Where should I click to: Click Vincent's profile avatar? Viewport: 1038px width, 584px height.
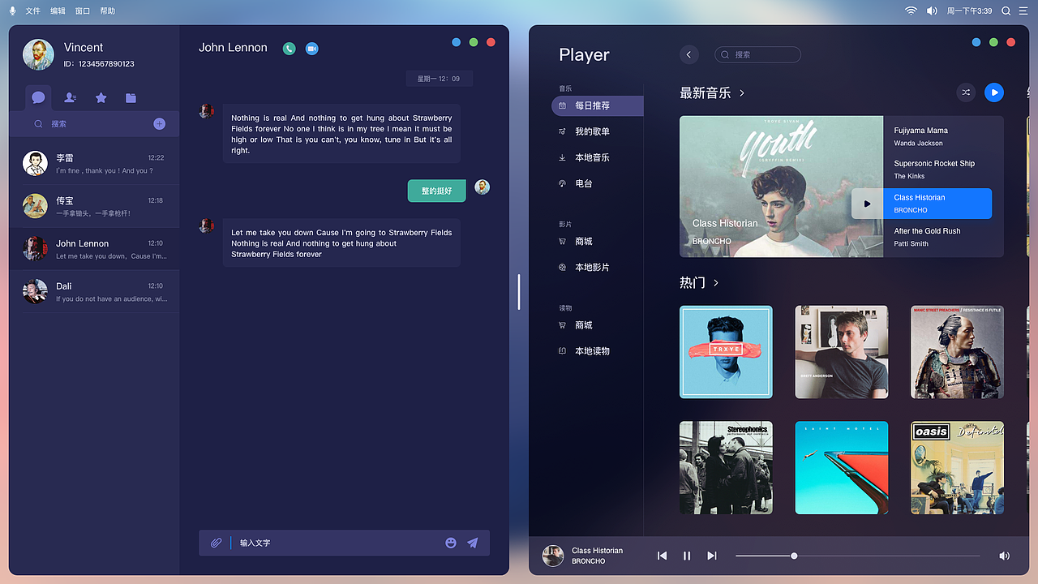(38, 54)
